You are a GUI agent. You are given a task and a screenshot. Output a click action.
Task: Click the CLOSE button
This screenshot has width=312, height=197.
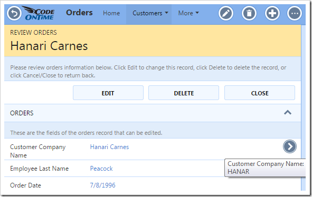[260, 93]
